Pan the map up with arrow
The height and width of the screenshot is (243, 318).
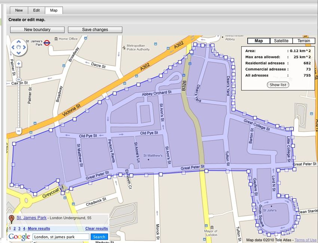18,42
